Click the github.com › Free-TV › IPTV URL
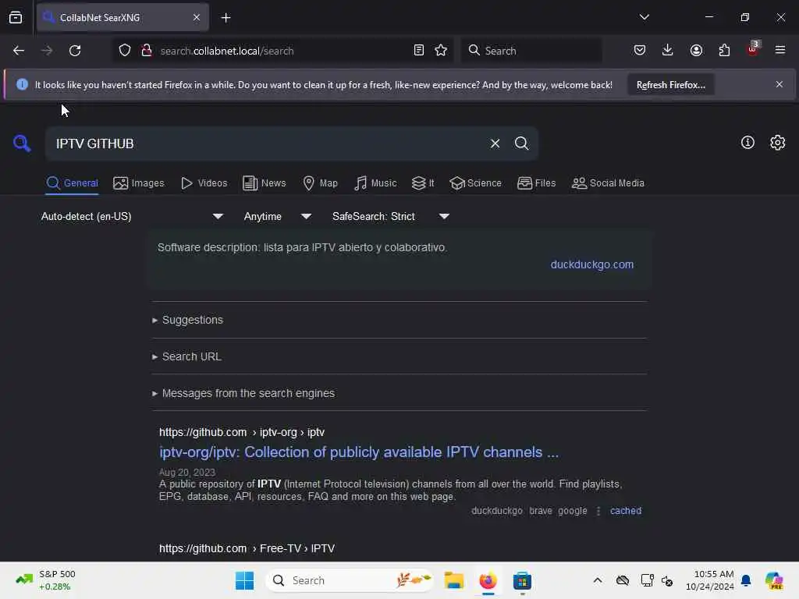Viewport: 799px width, 599px height. tap(247, 548)
